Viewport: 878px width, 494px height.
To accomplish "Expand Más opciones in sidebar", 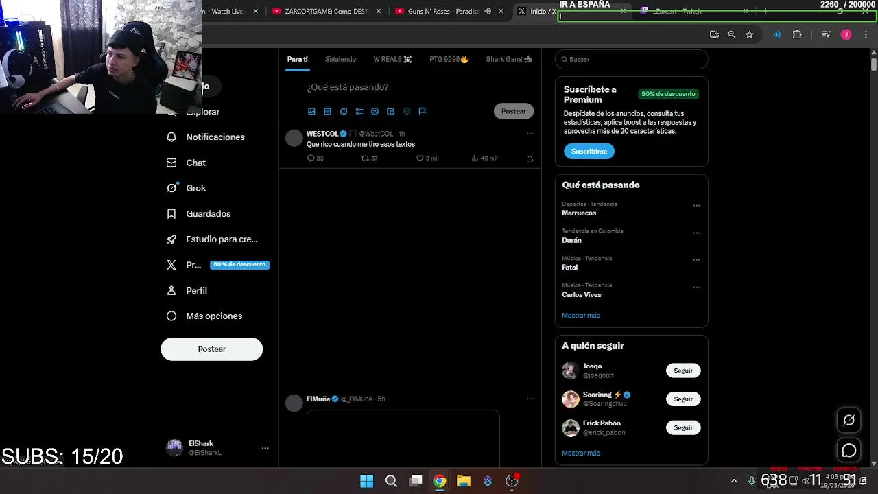I will click(x=204, y=316).
